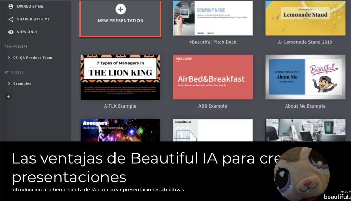Click the "MY FOLDERS" section heading
Viewport: 351px width, 201px height.
(x=14, y=72)
